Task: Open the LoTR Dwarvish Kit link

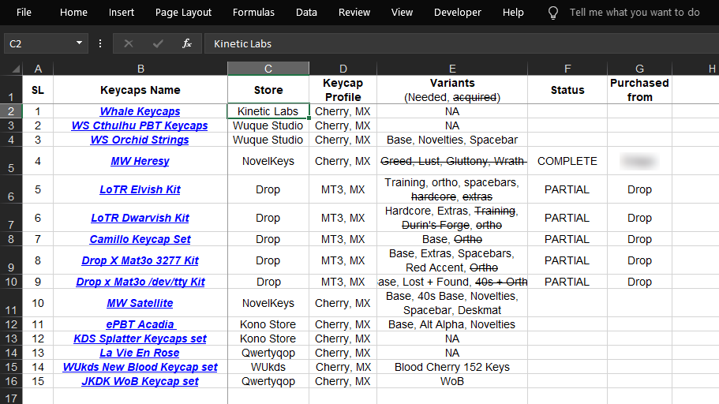Action: pos(140,218)
